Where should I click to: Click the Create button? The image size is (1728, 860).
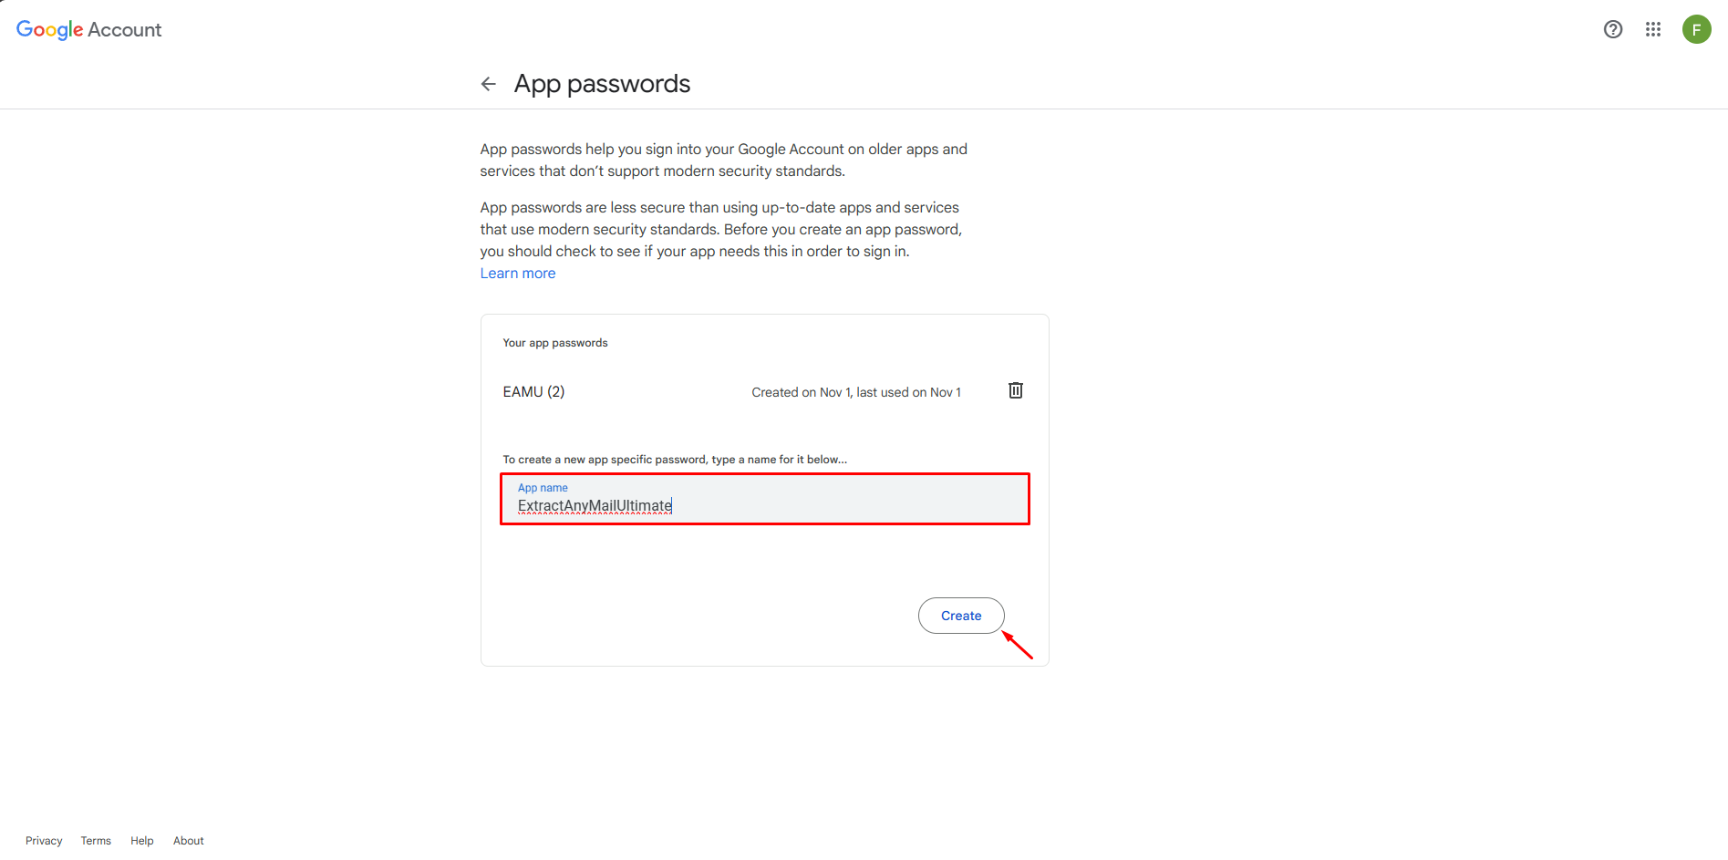click(x=961, y=616)
